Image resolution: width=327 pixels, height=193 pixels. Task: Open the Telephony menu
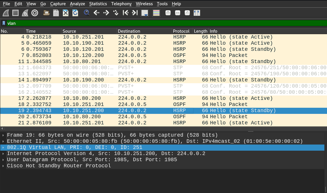121,4
